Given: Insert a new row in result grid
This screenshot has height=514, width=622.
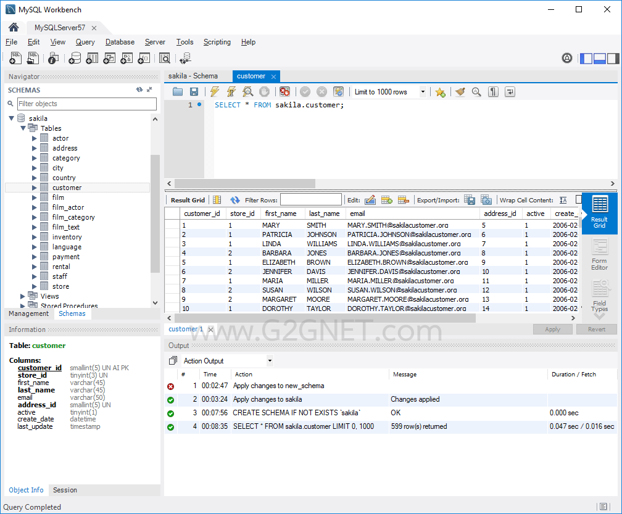Looking at the screenshot, I should [x=387, y=201].
